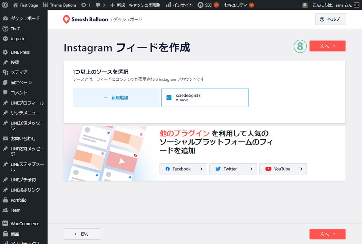Click the SEO gear icon in admin bar
This screenshot has height=244, width=362.
200,5
